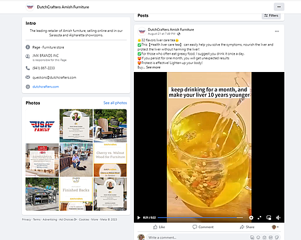The width and height of the screenshot is (301, 240).
Task: Add a sticker to the comment
Action: click(277, 237)
